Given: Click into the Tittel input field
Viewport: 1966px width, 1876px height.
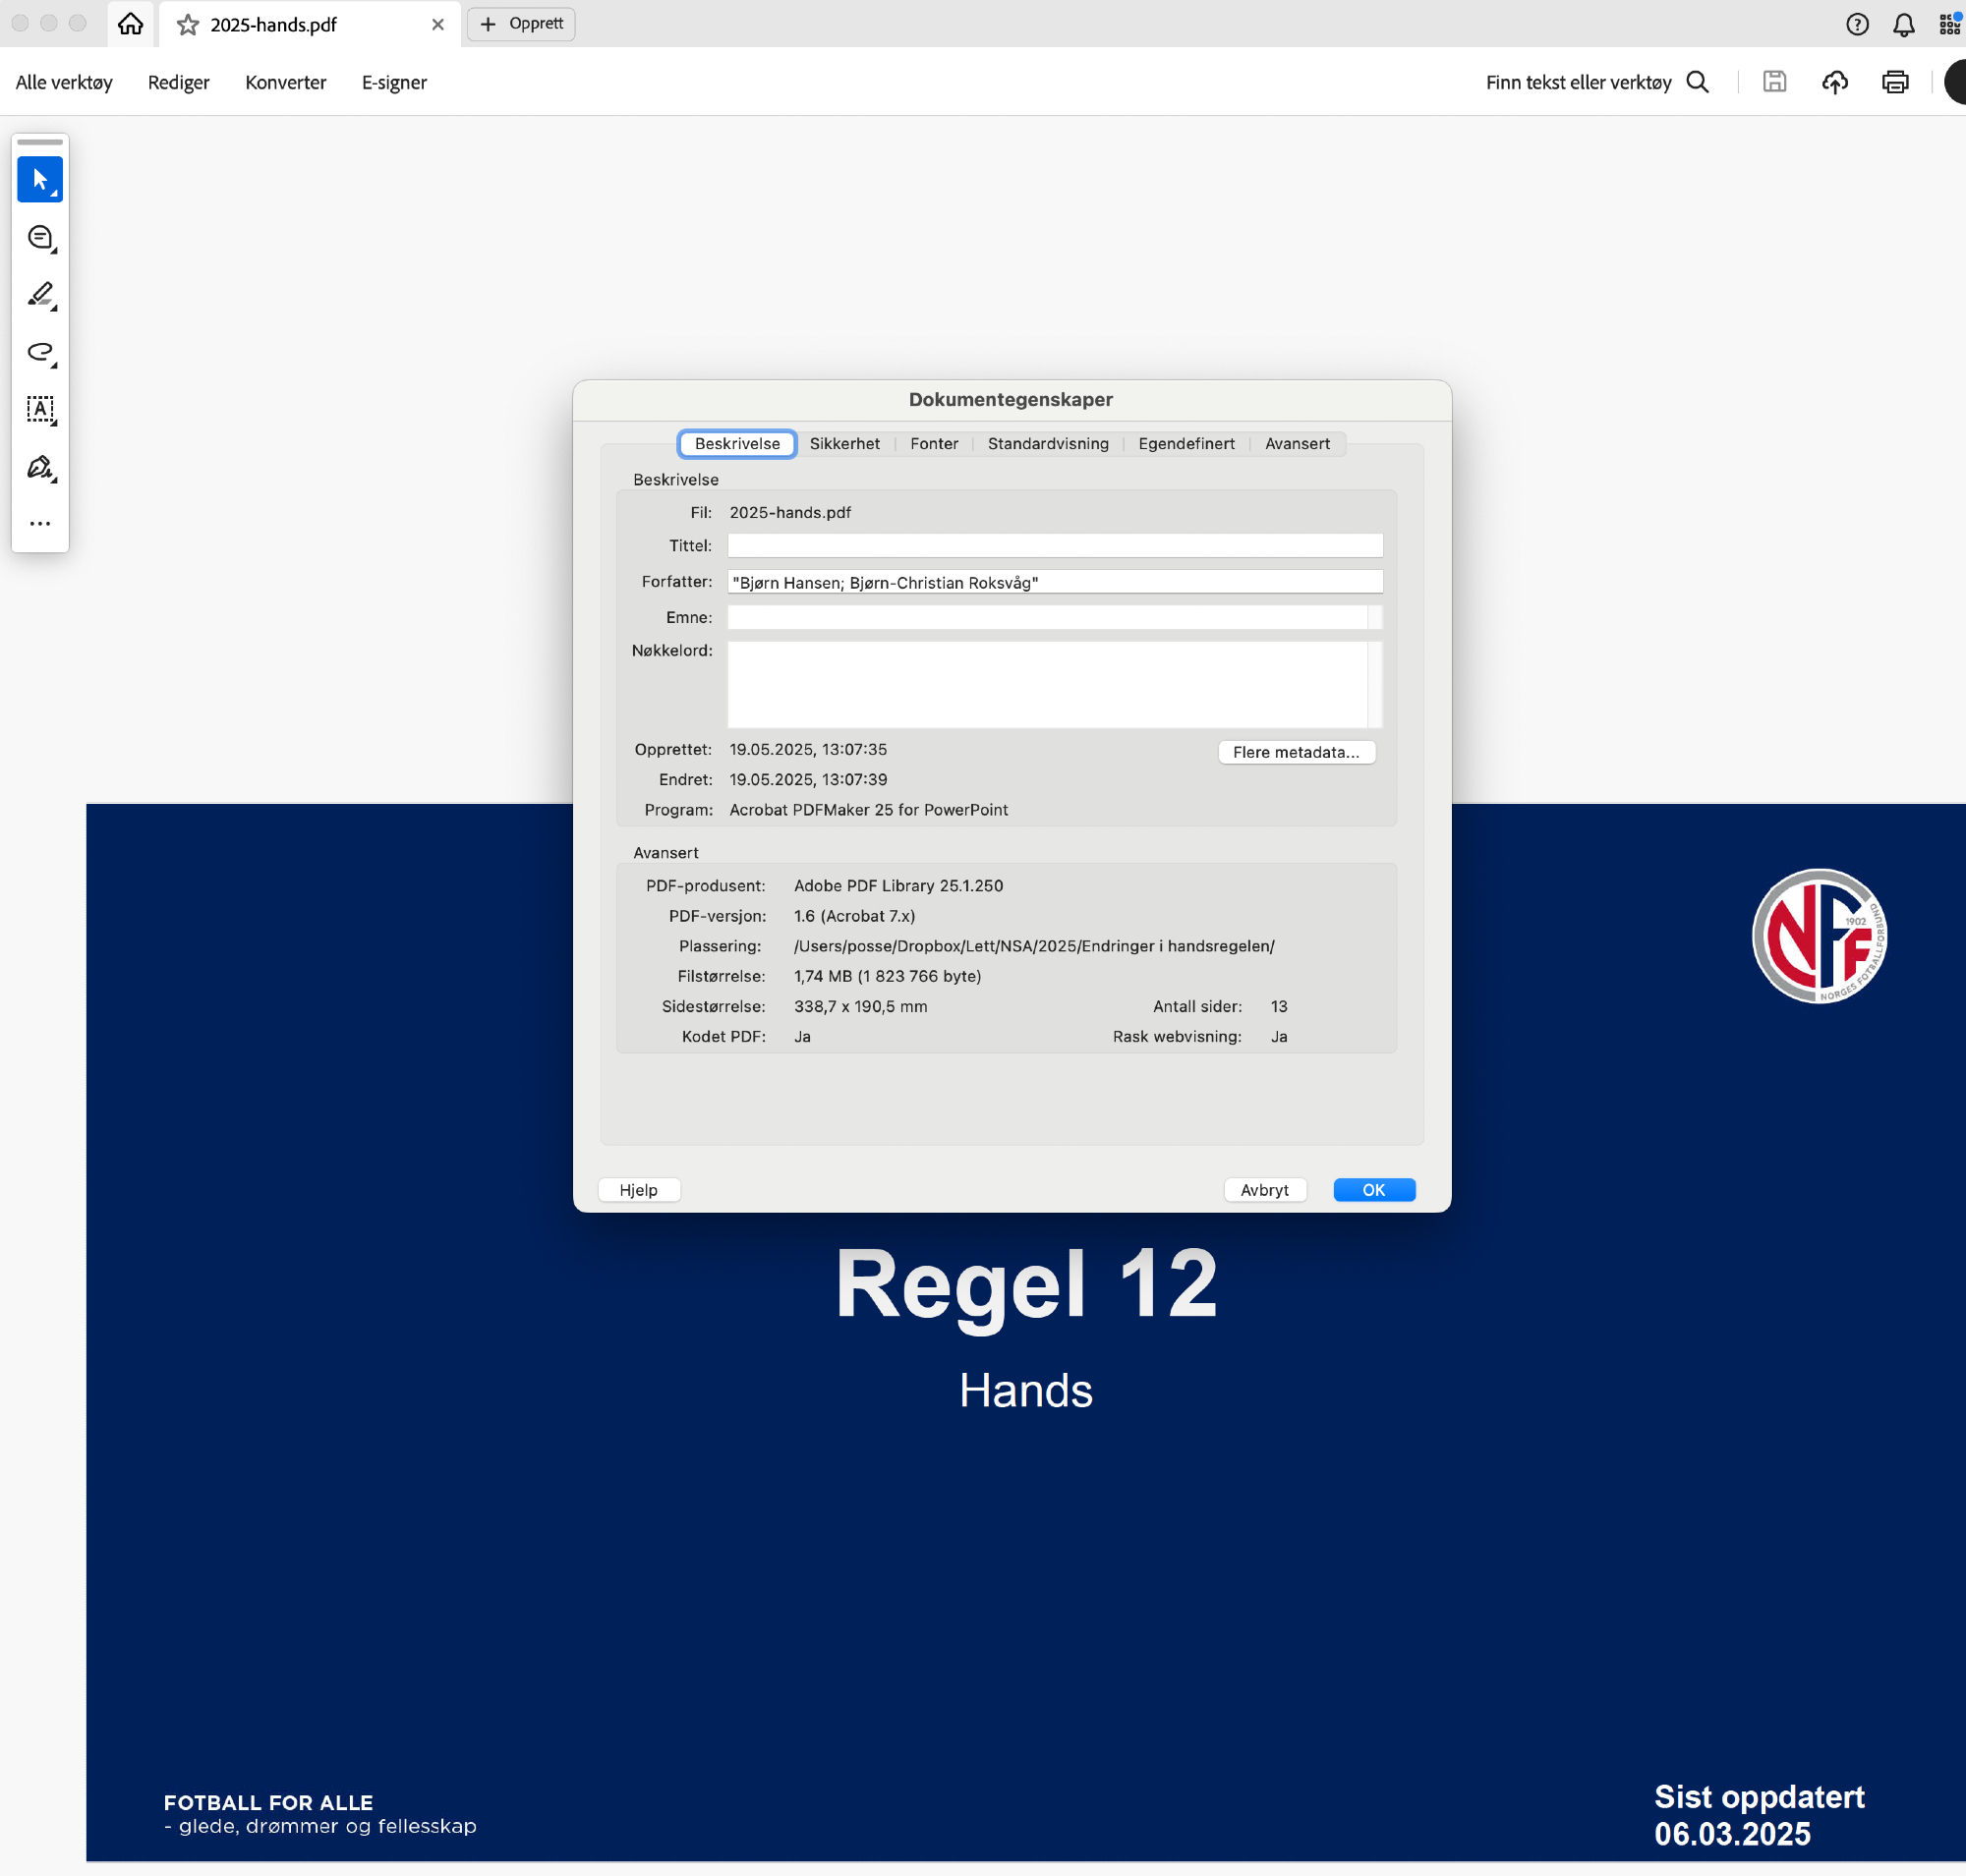Looking at the screenshot, I should click(1054, 546).
